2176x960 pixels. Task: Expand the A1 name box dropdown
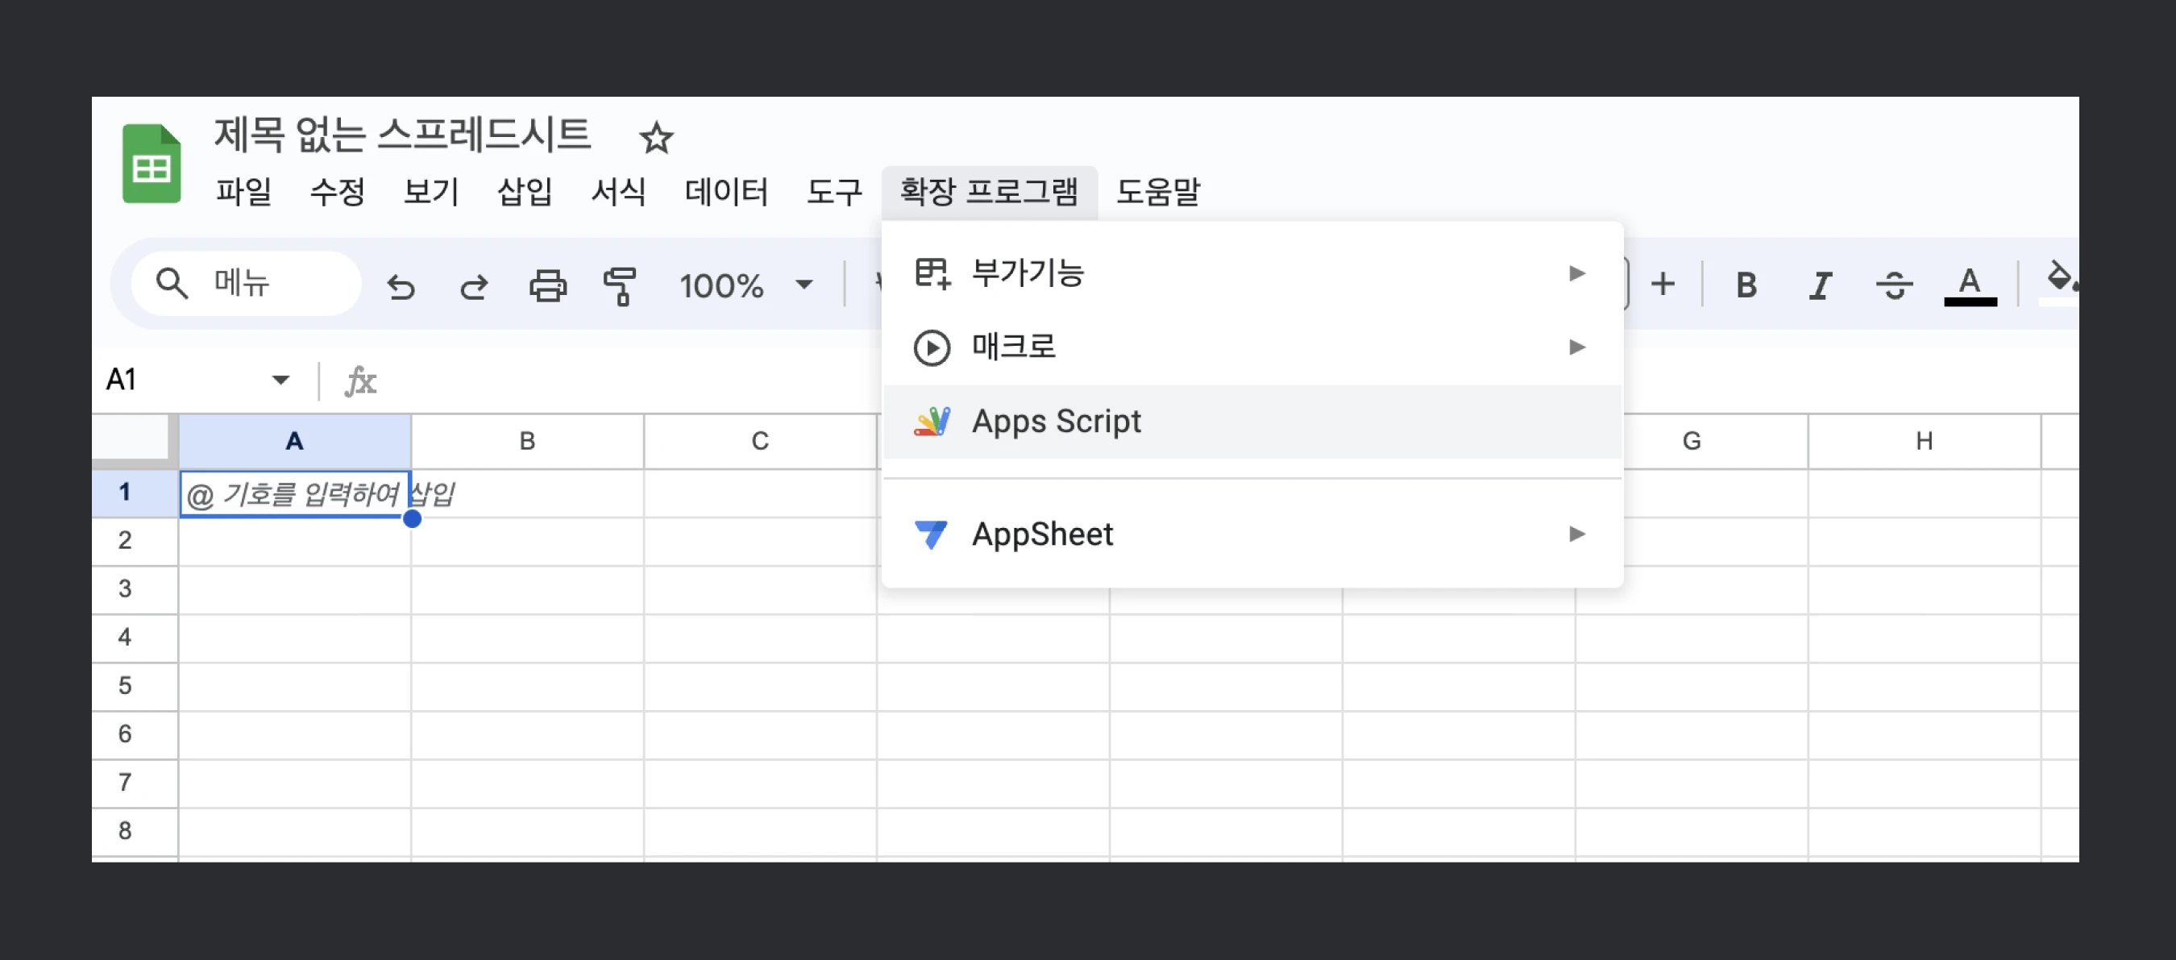click(280, 380)
